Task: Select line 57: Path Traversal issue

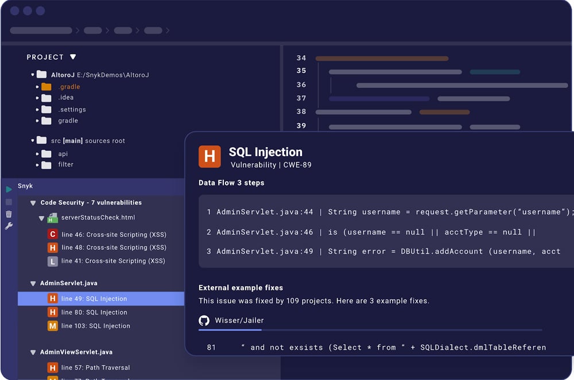Action: pyautogui.click(x=95, y=367)
